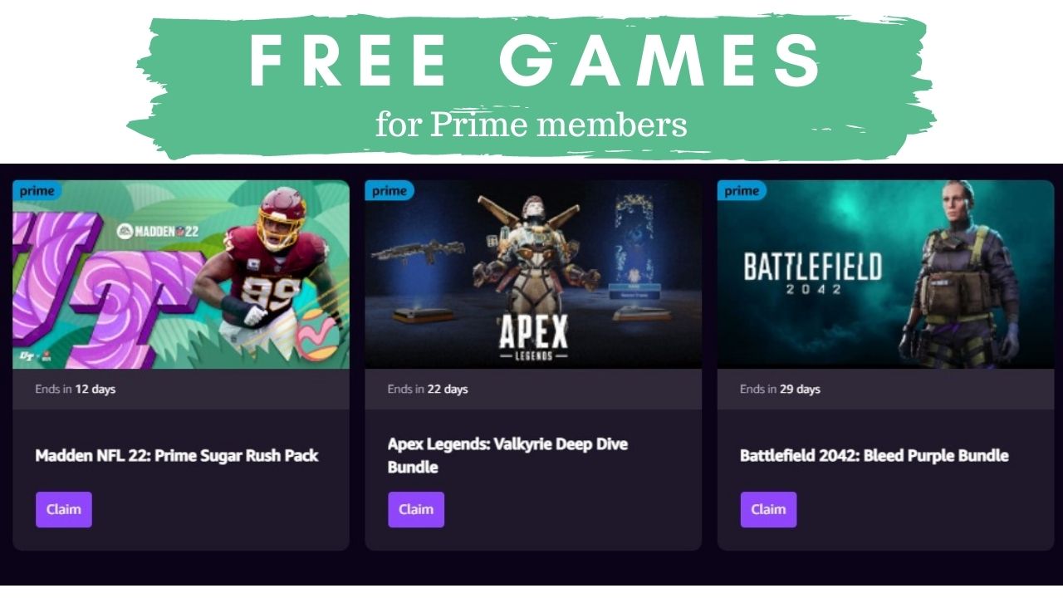Click the 'Ends in 29 days' label

tap(780, 389)
